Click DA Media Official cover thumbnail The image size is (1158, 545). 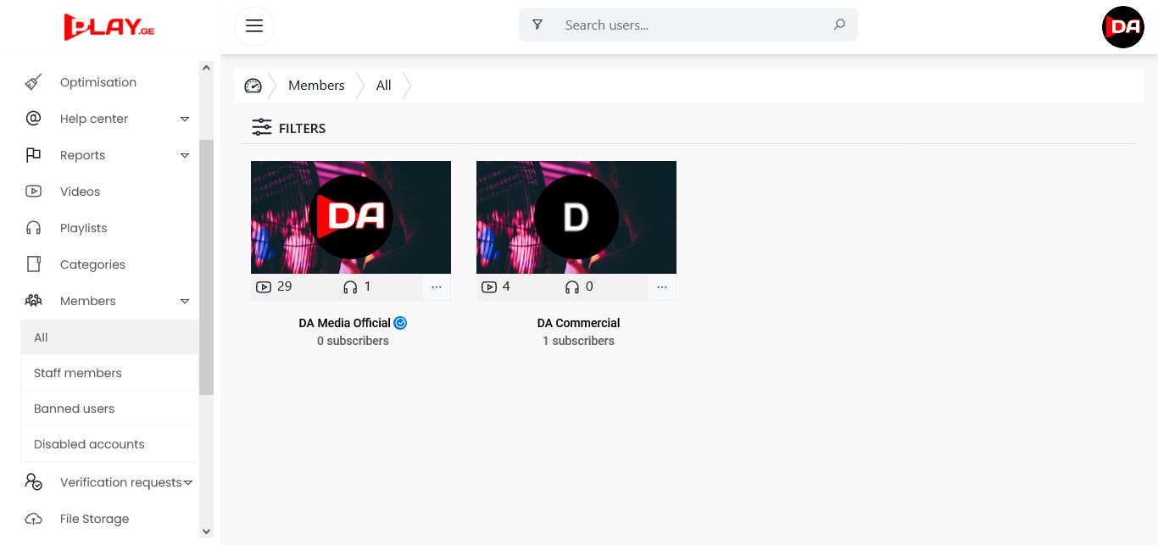351,217
